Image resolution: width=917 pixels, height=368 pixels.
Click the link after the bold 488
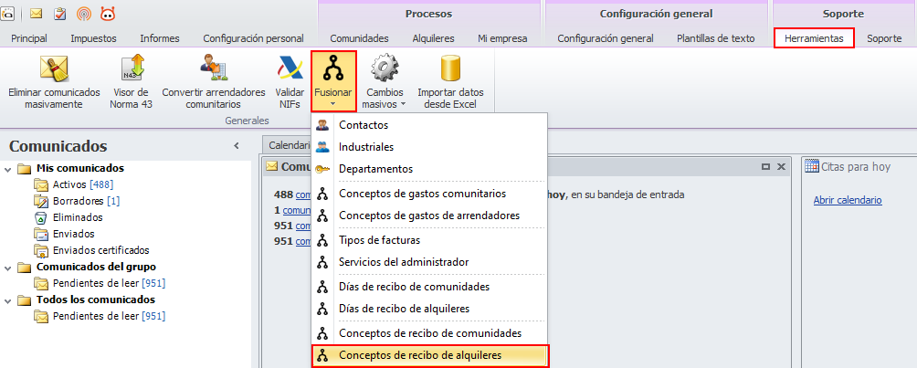click(302, 195)
